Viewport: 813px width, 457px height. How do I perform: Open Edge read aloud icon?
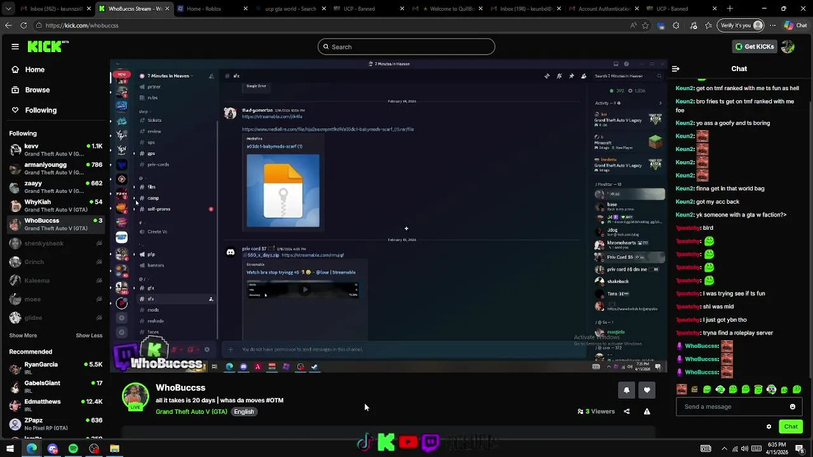633,25
